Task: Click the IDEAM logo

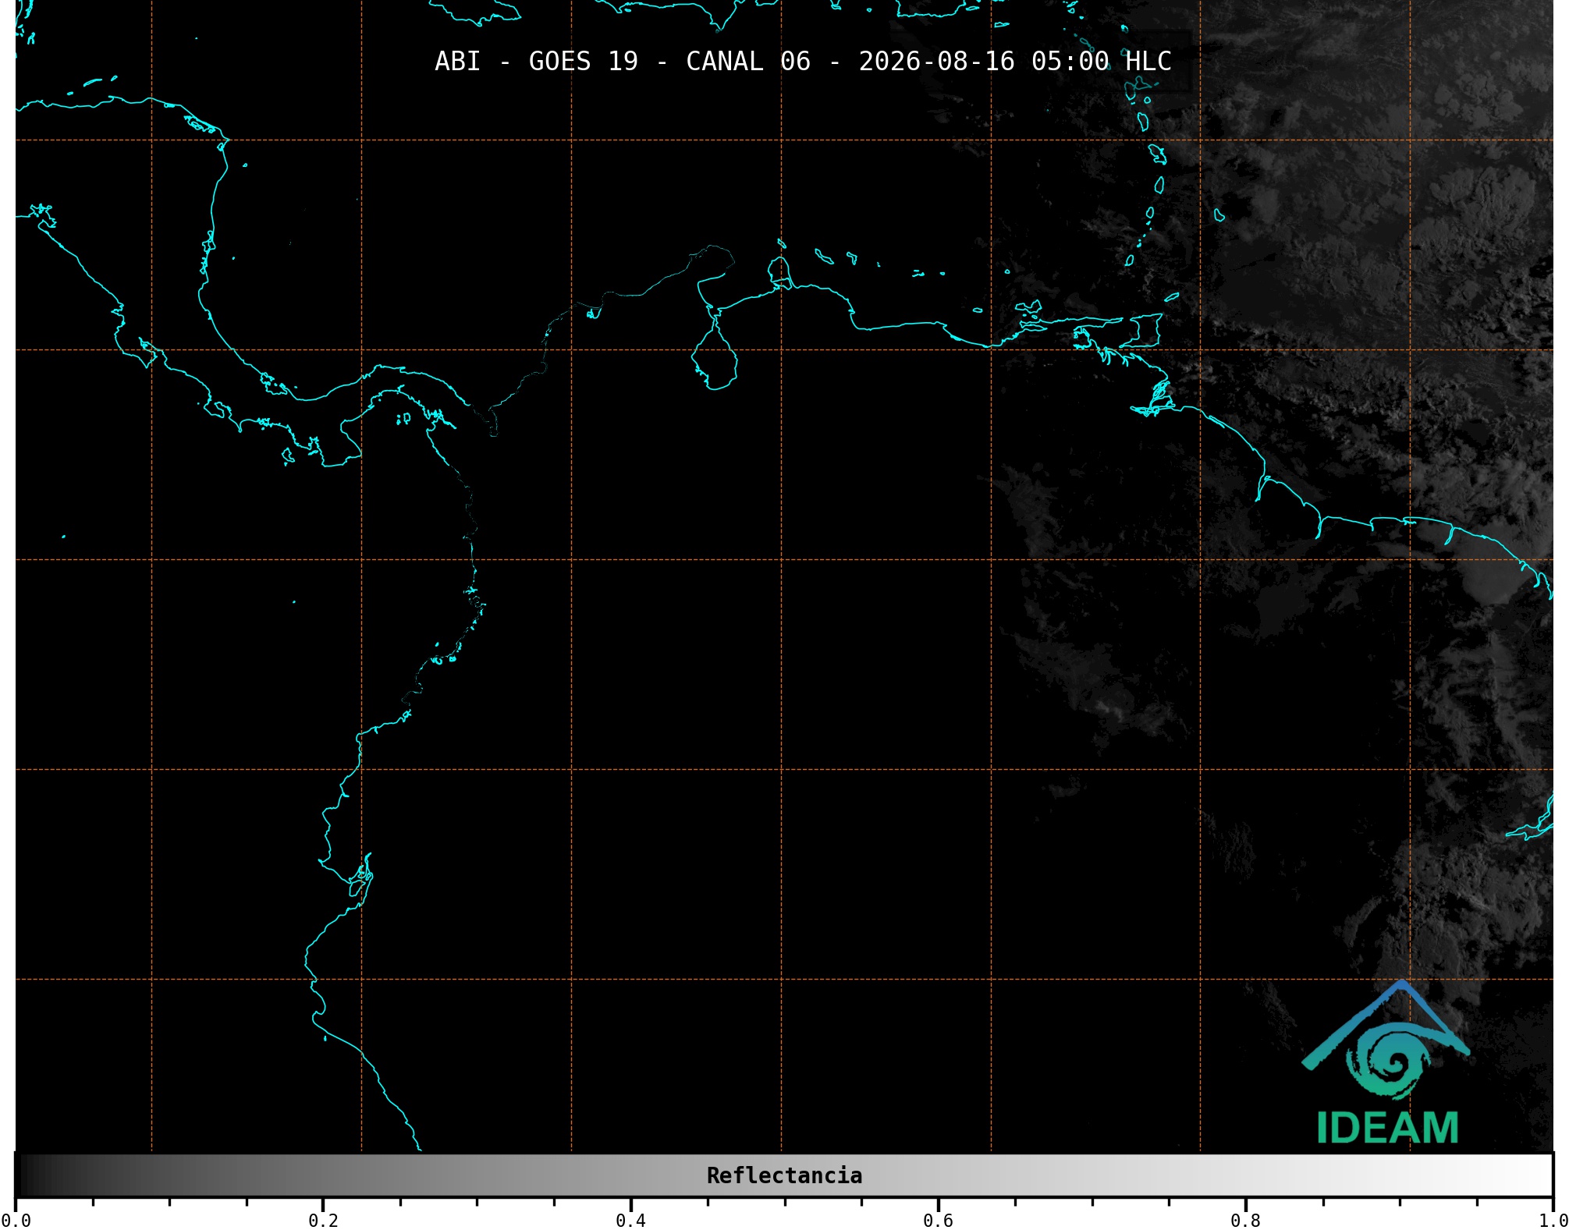Action: click(x=1386, y=1062)
